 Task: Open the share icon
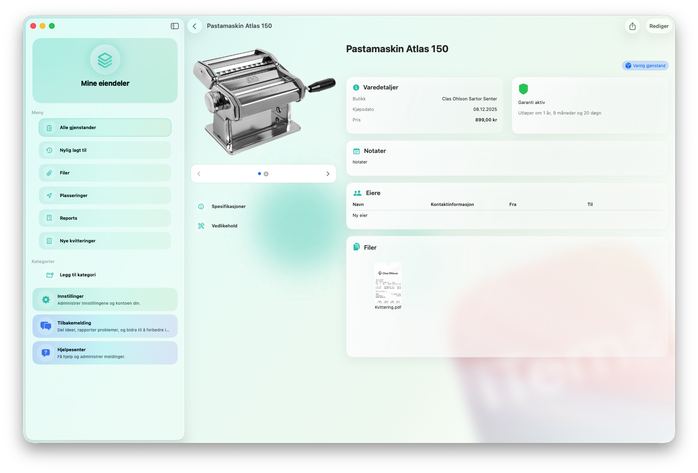[632, 26]
